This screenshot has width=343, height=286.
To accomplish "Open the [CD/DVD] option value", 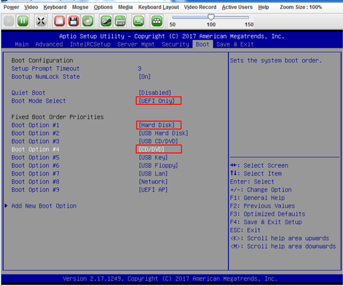I will point(159,149).
